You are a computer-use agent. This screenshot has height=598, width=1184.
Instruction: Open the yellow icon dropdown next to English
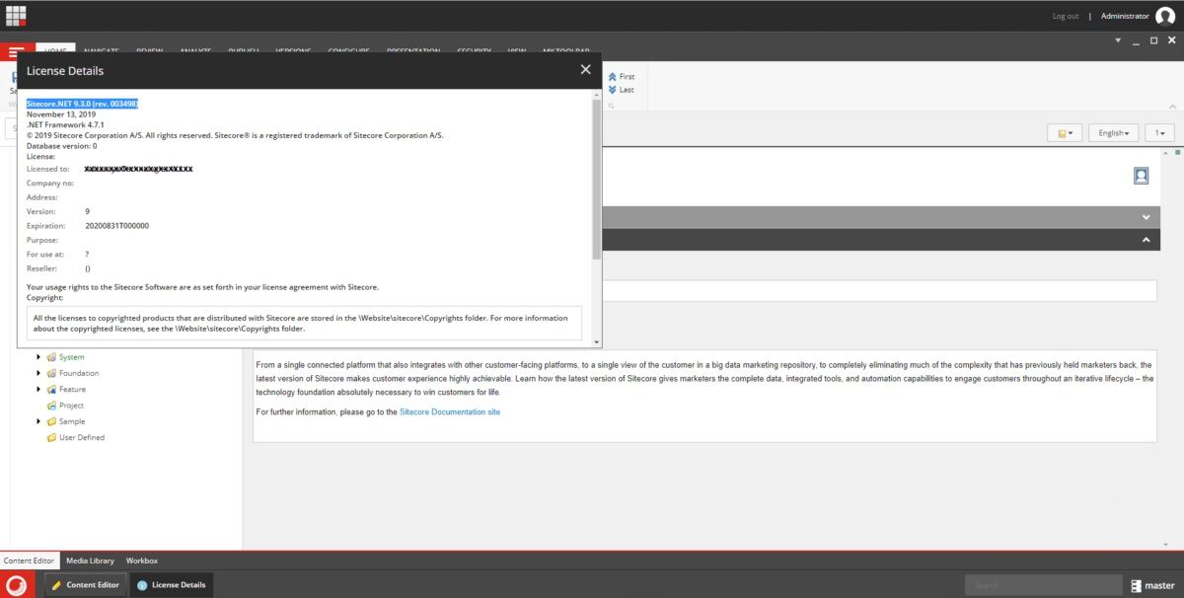[x=1065, y=132]
